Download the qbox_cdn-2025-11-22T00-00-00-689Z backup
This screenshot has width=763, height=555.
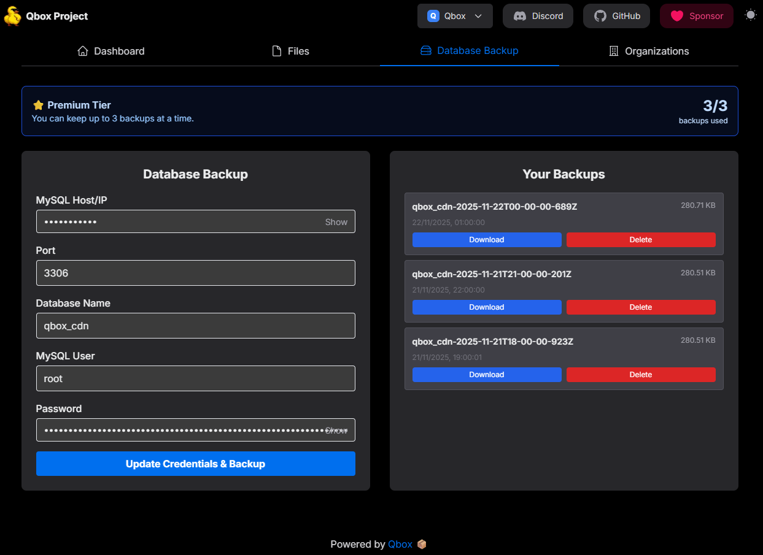pos(487,240)
